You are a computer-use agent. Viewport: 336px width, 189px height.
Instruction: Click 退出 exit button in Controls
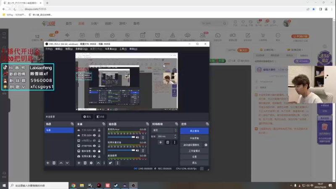(x=194, y=163)
